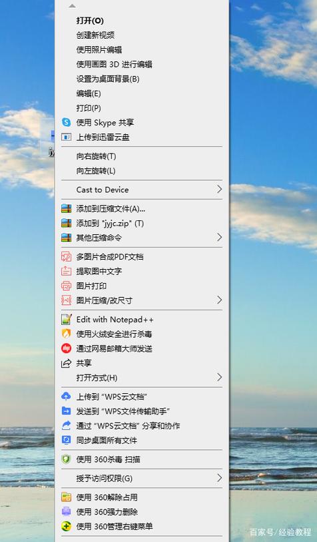Choose 编辑(E) menu entry
The width and height of the screenshot is (317, 542).
pyautogui.click(x=89, y=93)
